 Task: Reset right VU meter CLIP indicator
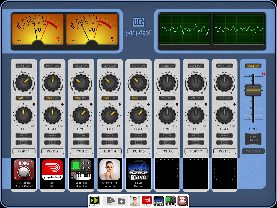click(112, 38)
